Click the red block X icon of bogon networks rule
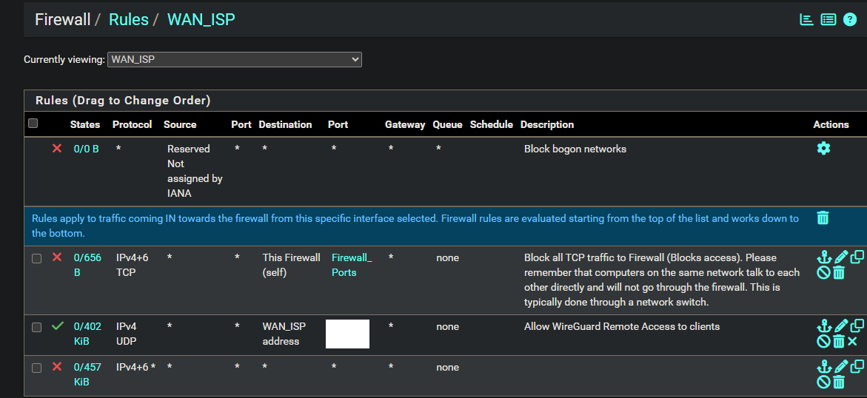Screen dimensions: 867x398 pyautogui.click(x=56, y=148)
